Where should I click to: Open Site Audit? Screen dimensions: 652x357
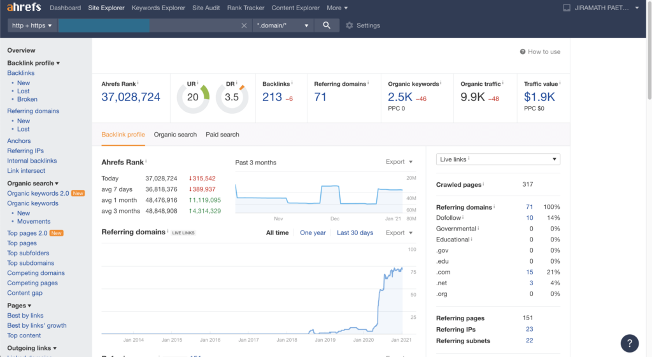coord(206,8)
